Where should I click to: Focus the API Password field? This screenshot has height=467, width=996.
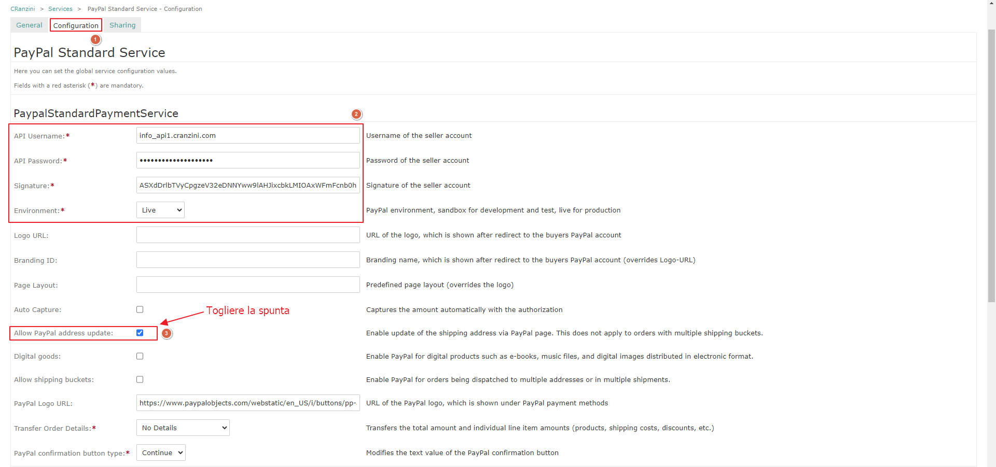(x=248, y=160)
